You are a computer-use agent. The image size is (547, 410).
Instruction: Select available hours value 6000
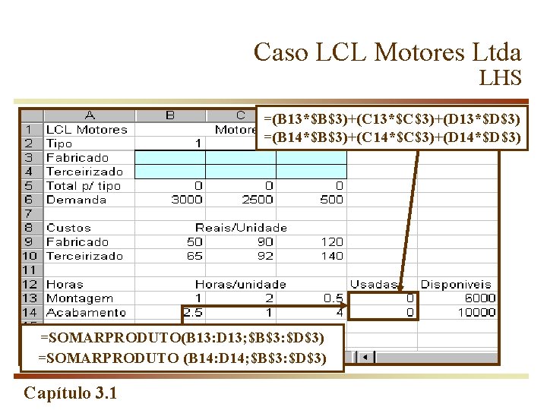coord(457,298)
